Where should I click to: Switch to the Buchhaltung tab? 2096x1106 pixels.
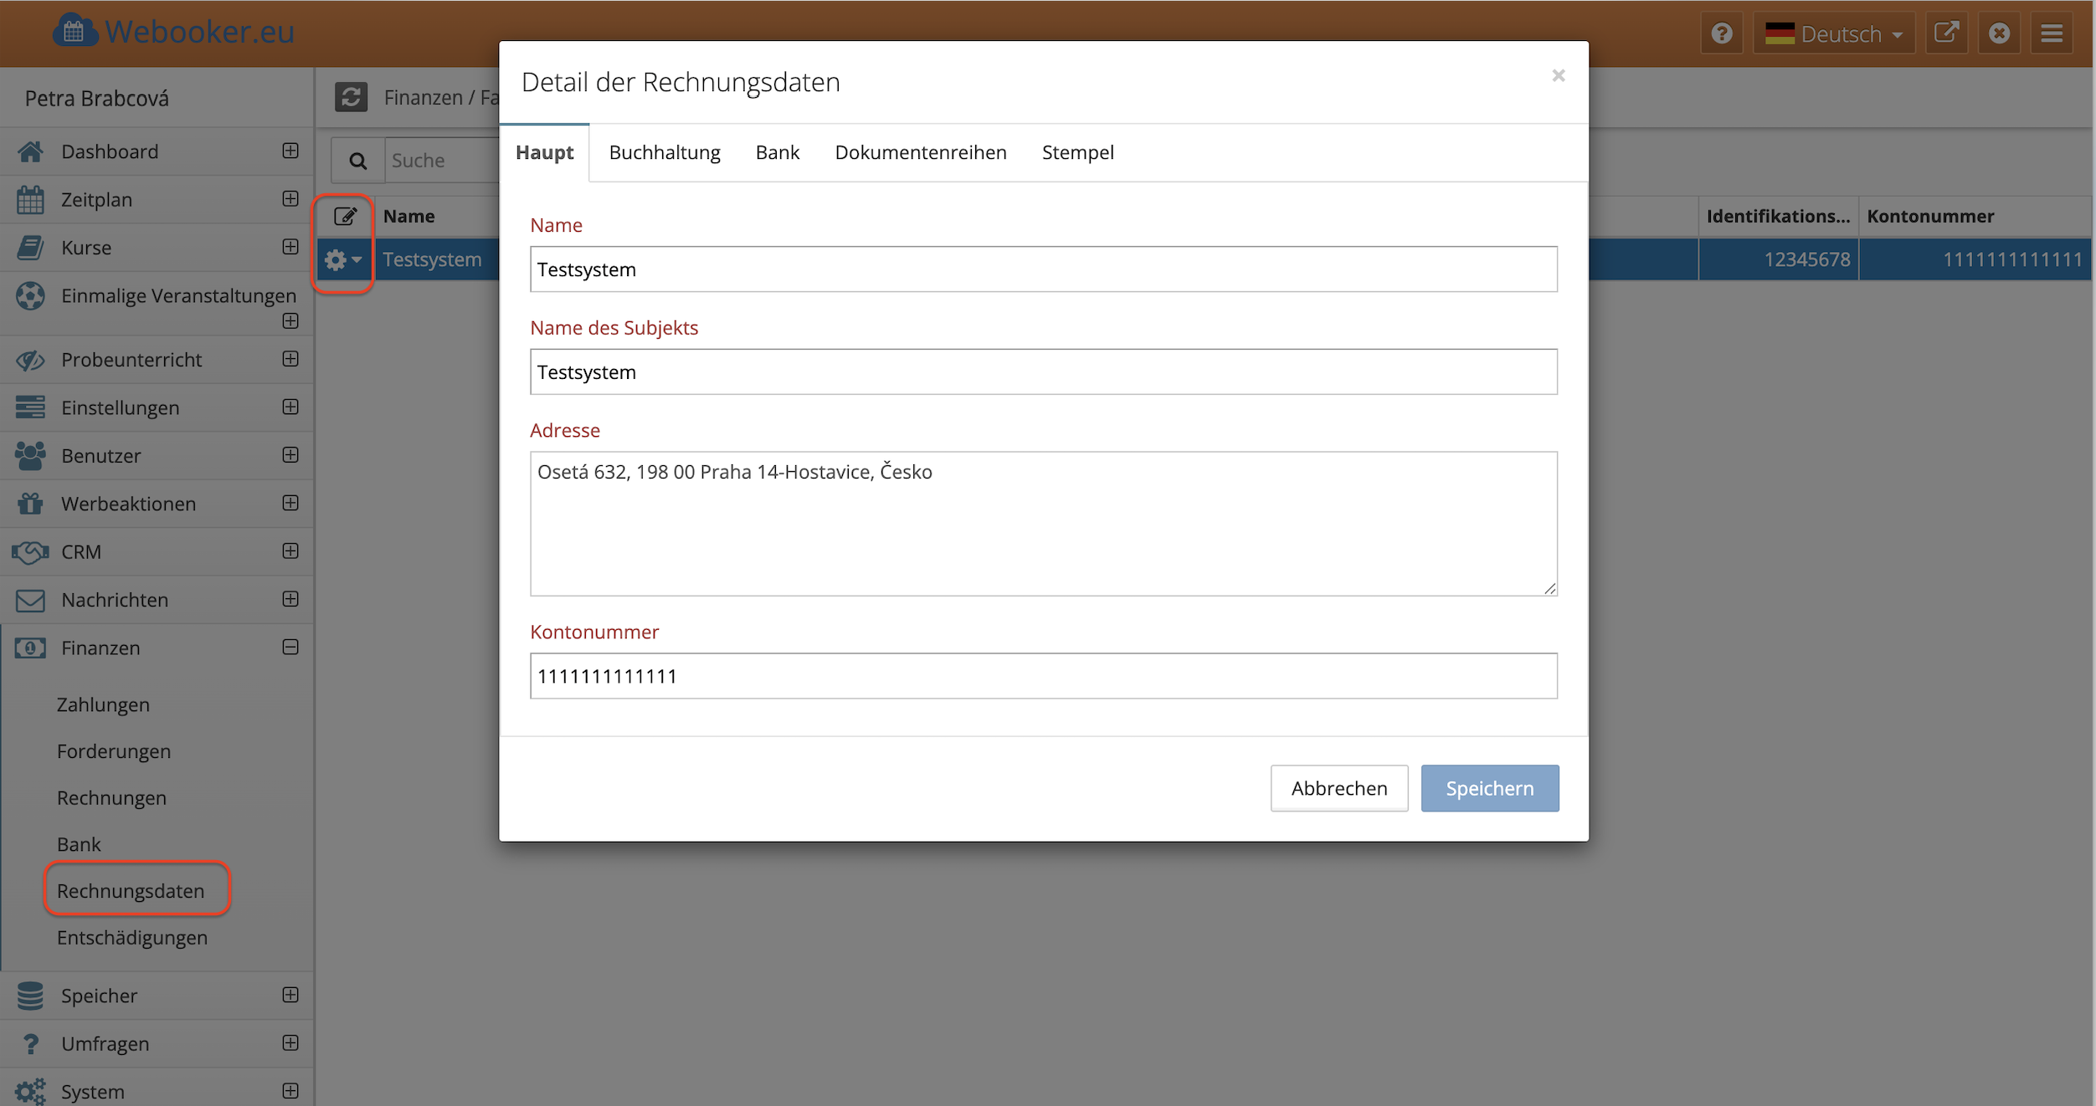coord(664,152)
